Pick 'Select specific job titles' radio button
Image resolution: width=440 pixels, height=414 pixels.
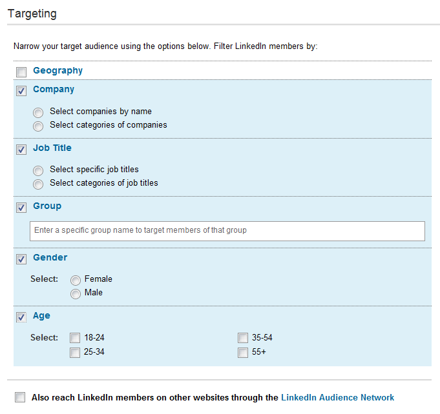[39, 170]
